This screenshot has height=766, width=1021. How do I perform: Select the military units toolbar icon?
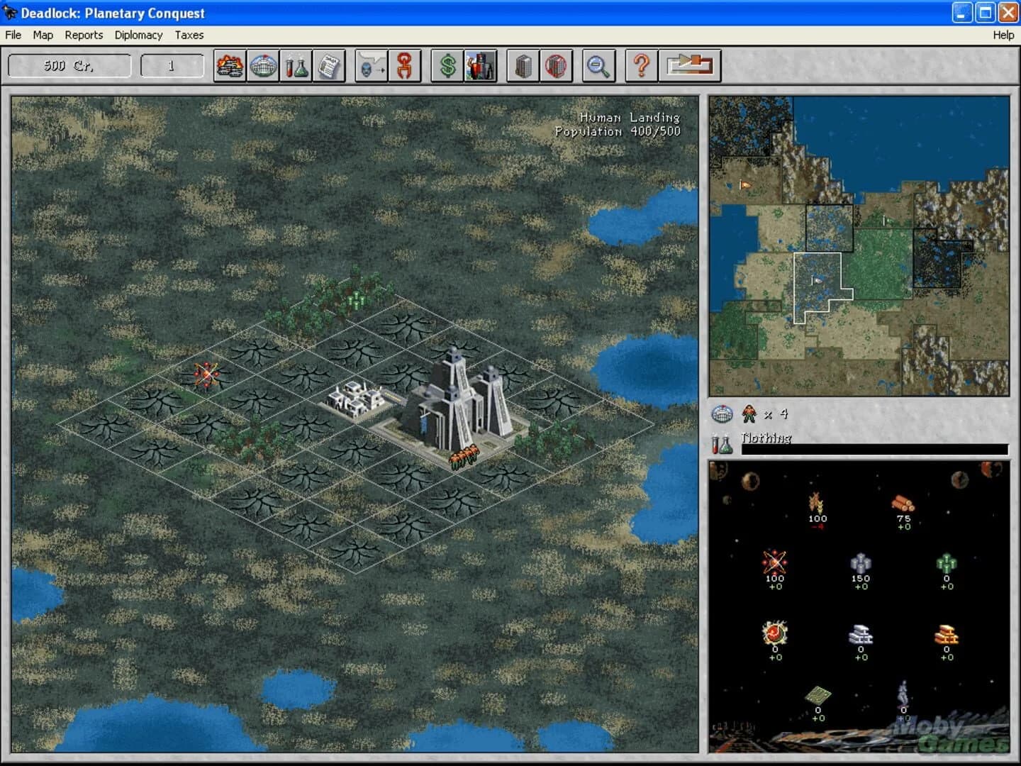click(230, 65)
